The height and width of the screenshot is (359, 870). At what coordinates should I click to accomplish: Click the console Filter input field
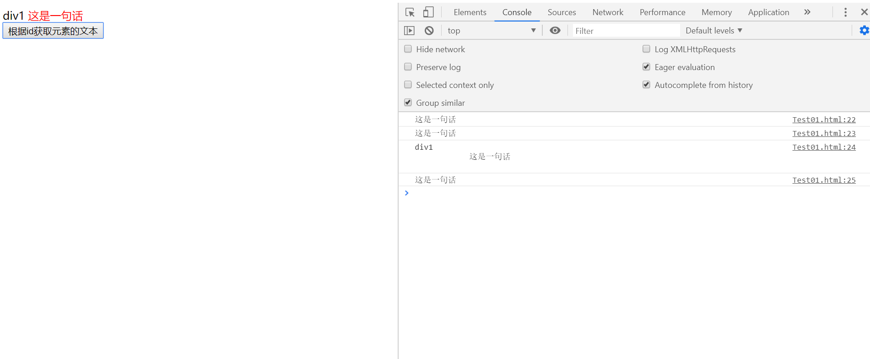click(626, 31)
